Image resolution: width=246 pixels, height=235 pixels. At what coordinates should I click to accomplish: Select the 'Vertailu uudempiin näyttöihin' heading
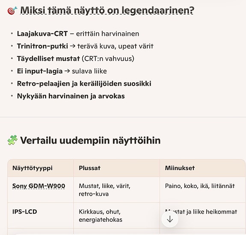tap(90, 140)
